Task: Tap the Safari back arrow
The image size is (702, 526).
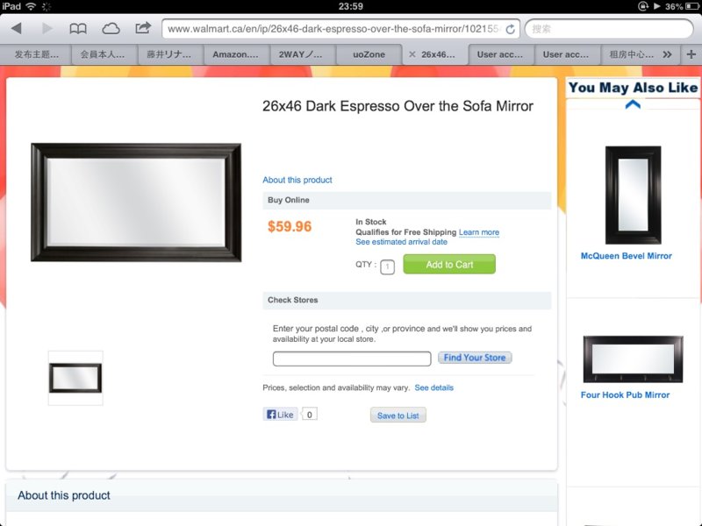Action: [x=17, y=29]
